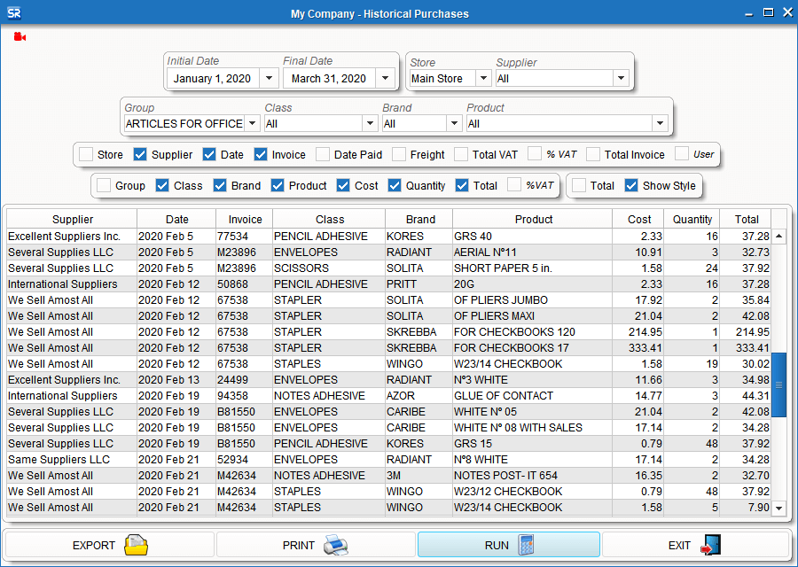
Task: Tick the Freight checkbox
Action: tap(399, 154)
